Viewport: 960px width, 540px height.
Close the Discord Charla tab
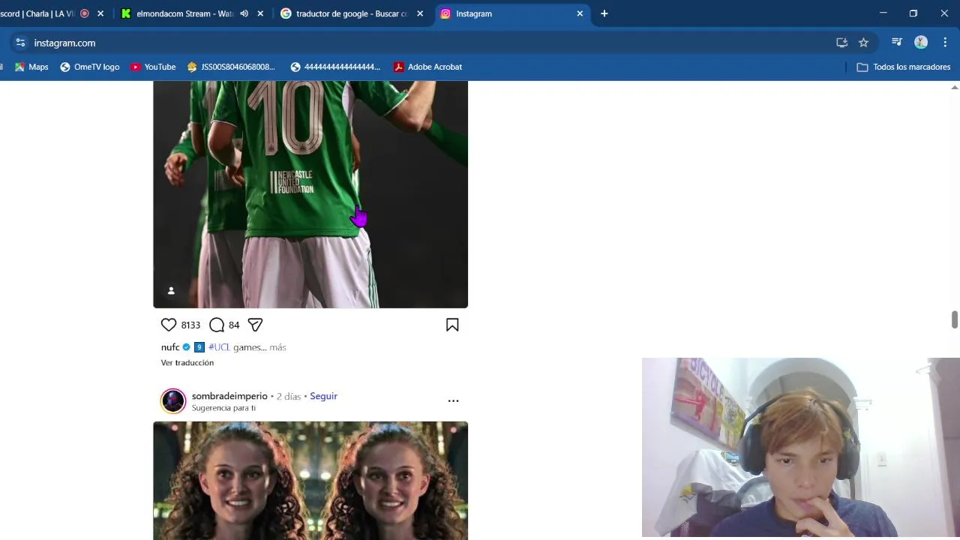pyautogui.click(x=100, y=13)
